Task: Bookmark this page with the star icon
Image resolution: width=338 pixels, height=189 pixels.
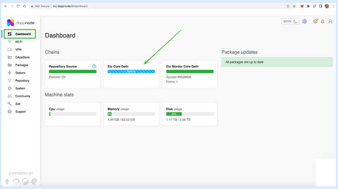Action: pos(294,6)
